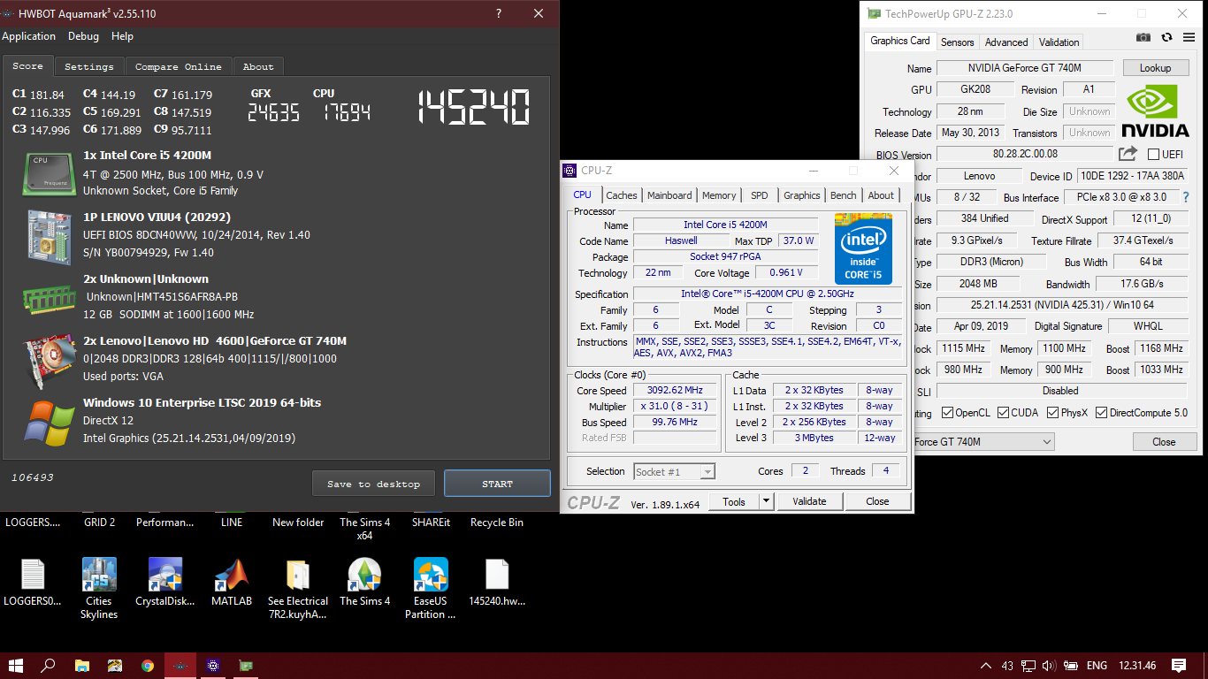Open the EaseUS Partition desktop shortcut
The height and width of the screenshot is (679, 1208).
tap(431, 588)
